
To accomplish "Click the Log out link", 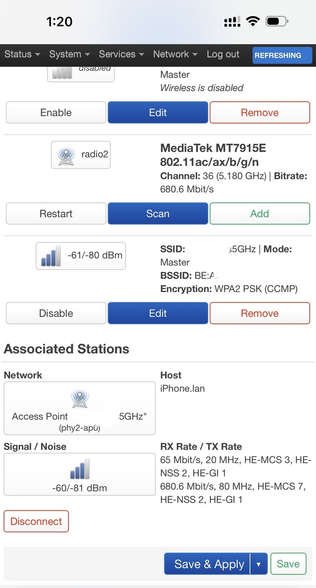I will click(x=223, y=54).
